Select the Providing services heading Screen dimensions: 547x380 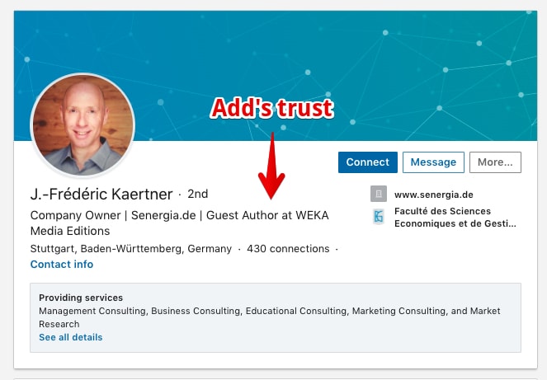(81, 298)
